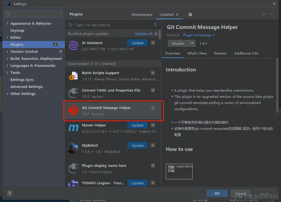Switch to the Marketplace tab
281x202 pixels.
tap(142, 15)
